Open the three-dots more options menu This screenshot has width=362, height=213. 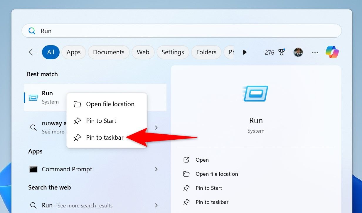click(315, 52)
